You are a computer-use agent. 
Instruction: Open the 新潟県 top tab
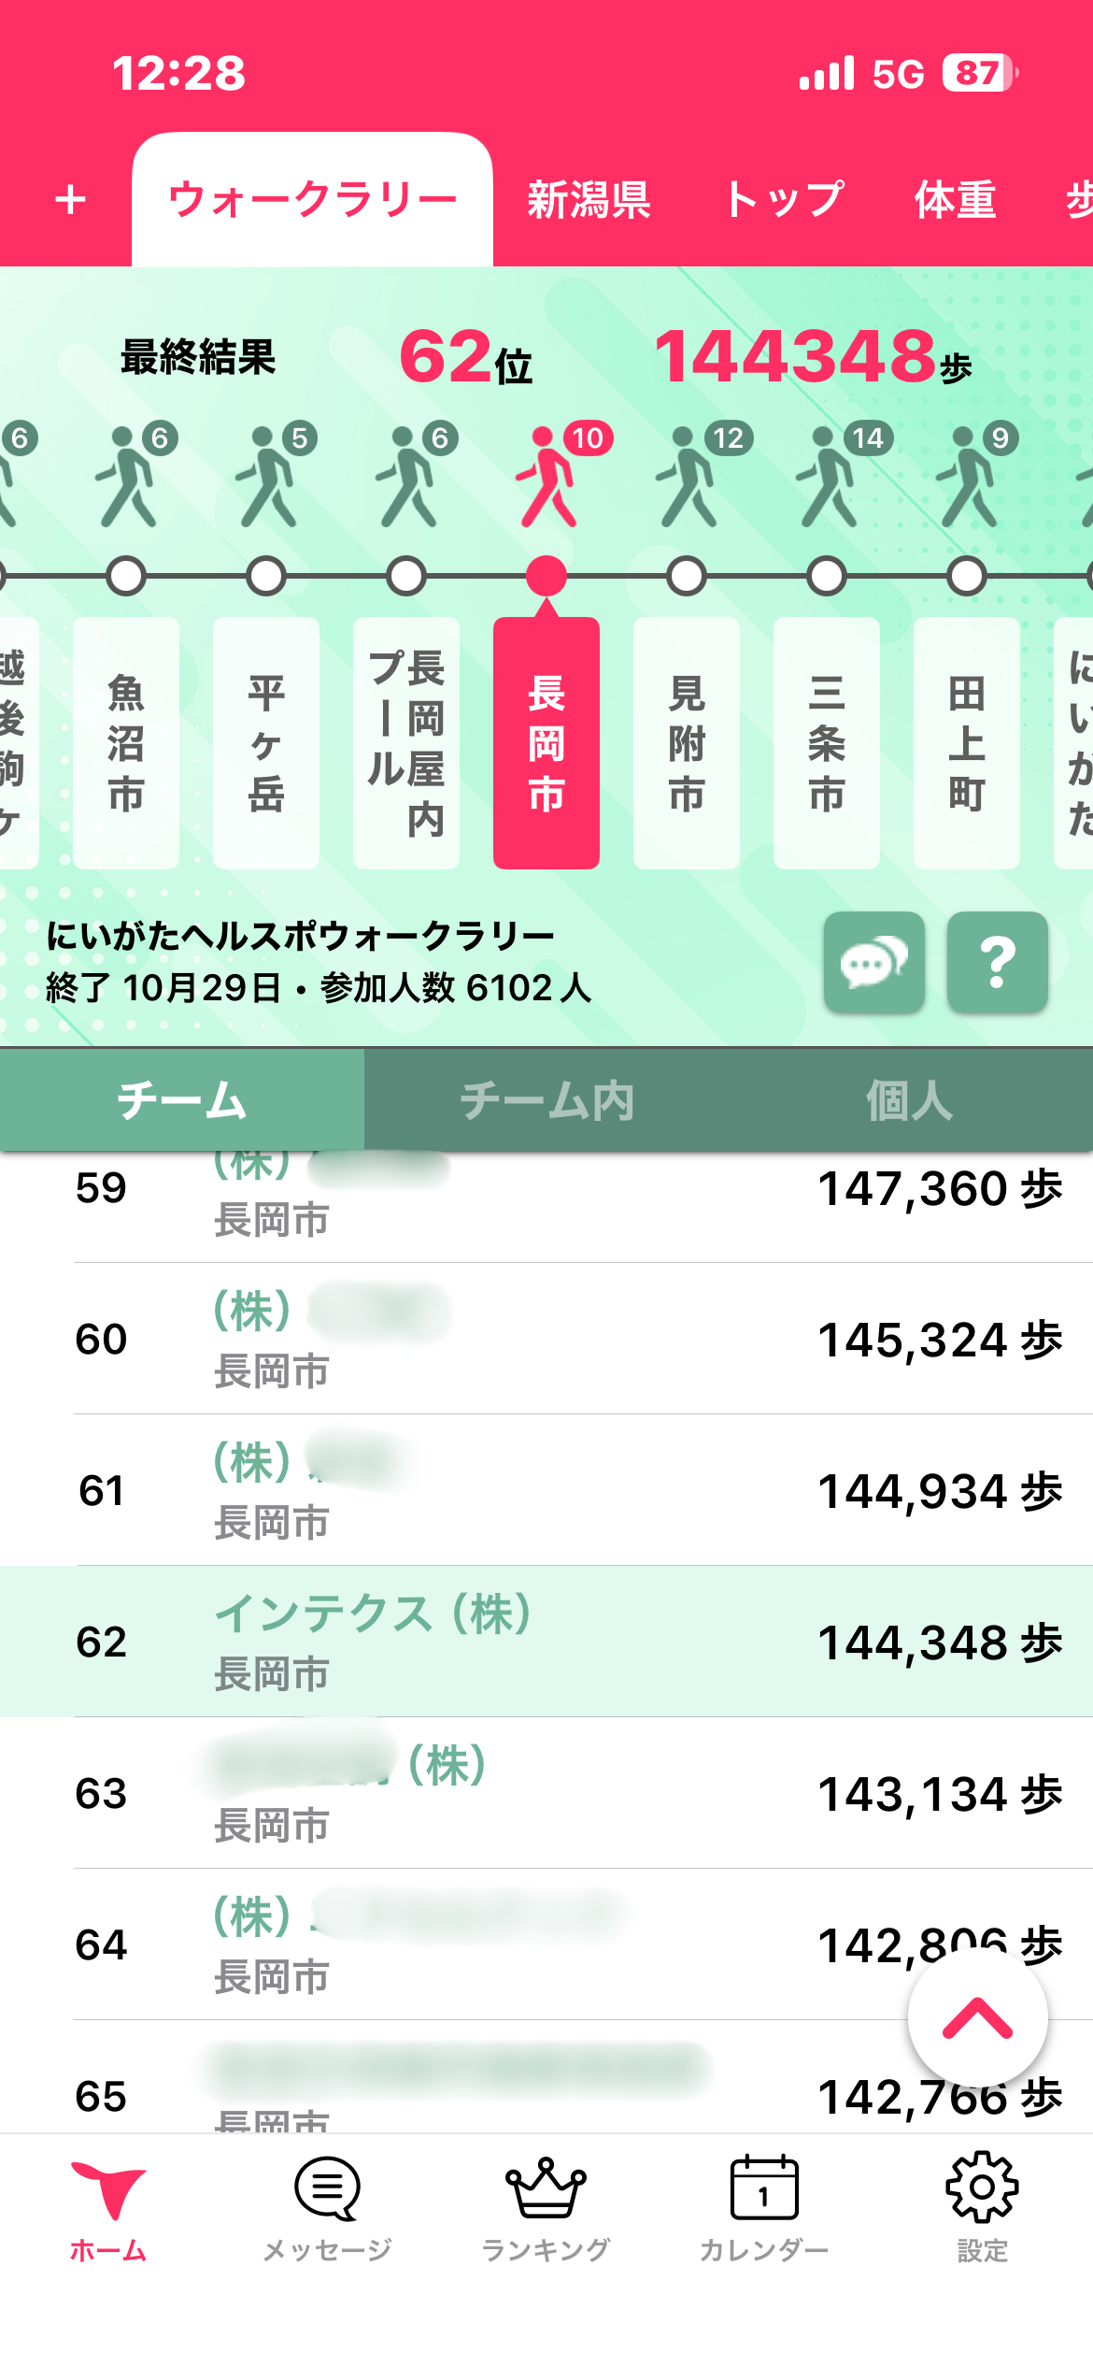(589, 200)
